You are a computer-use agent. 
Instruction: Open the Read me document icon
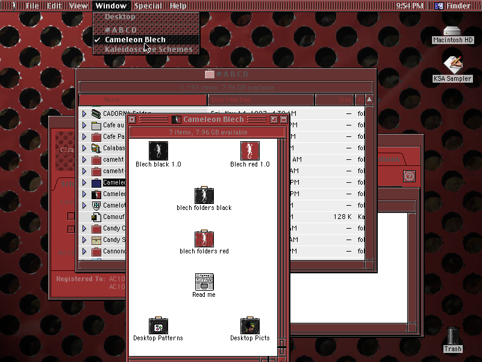[x=204, y=282]
